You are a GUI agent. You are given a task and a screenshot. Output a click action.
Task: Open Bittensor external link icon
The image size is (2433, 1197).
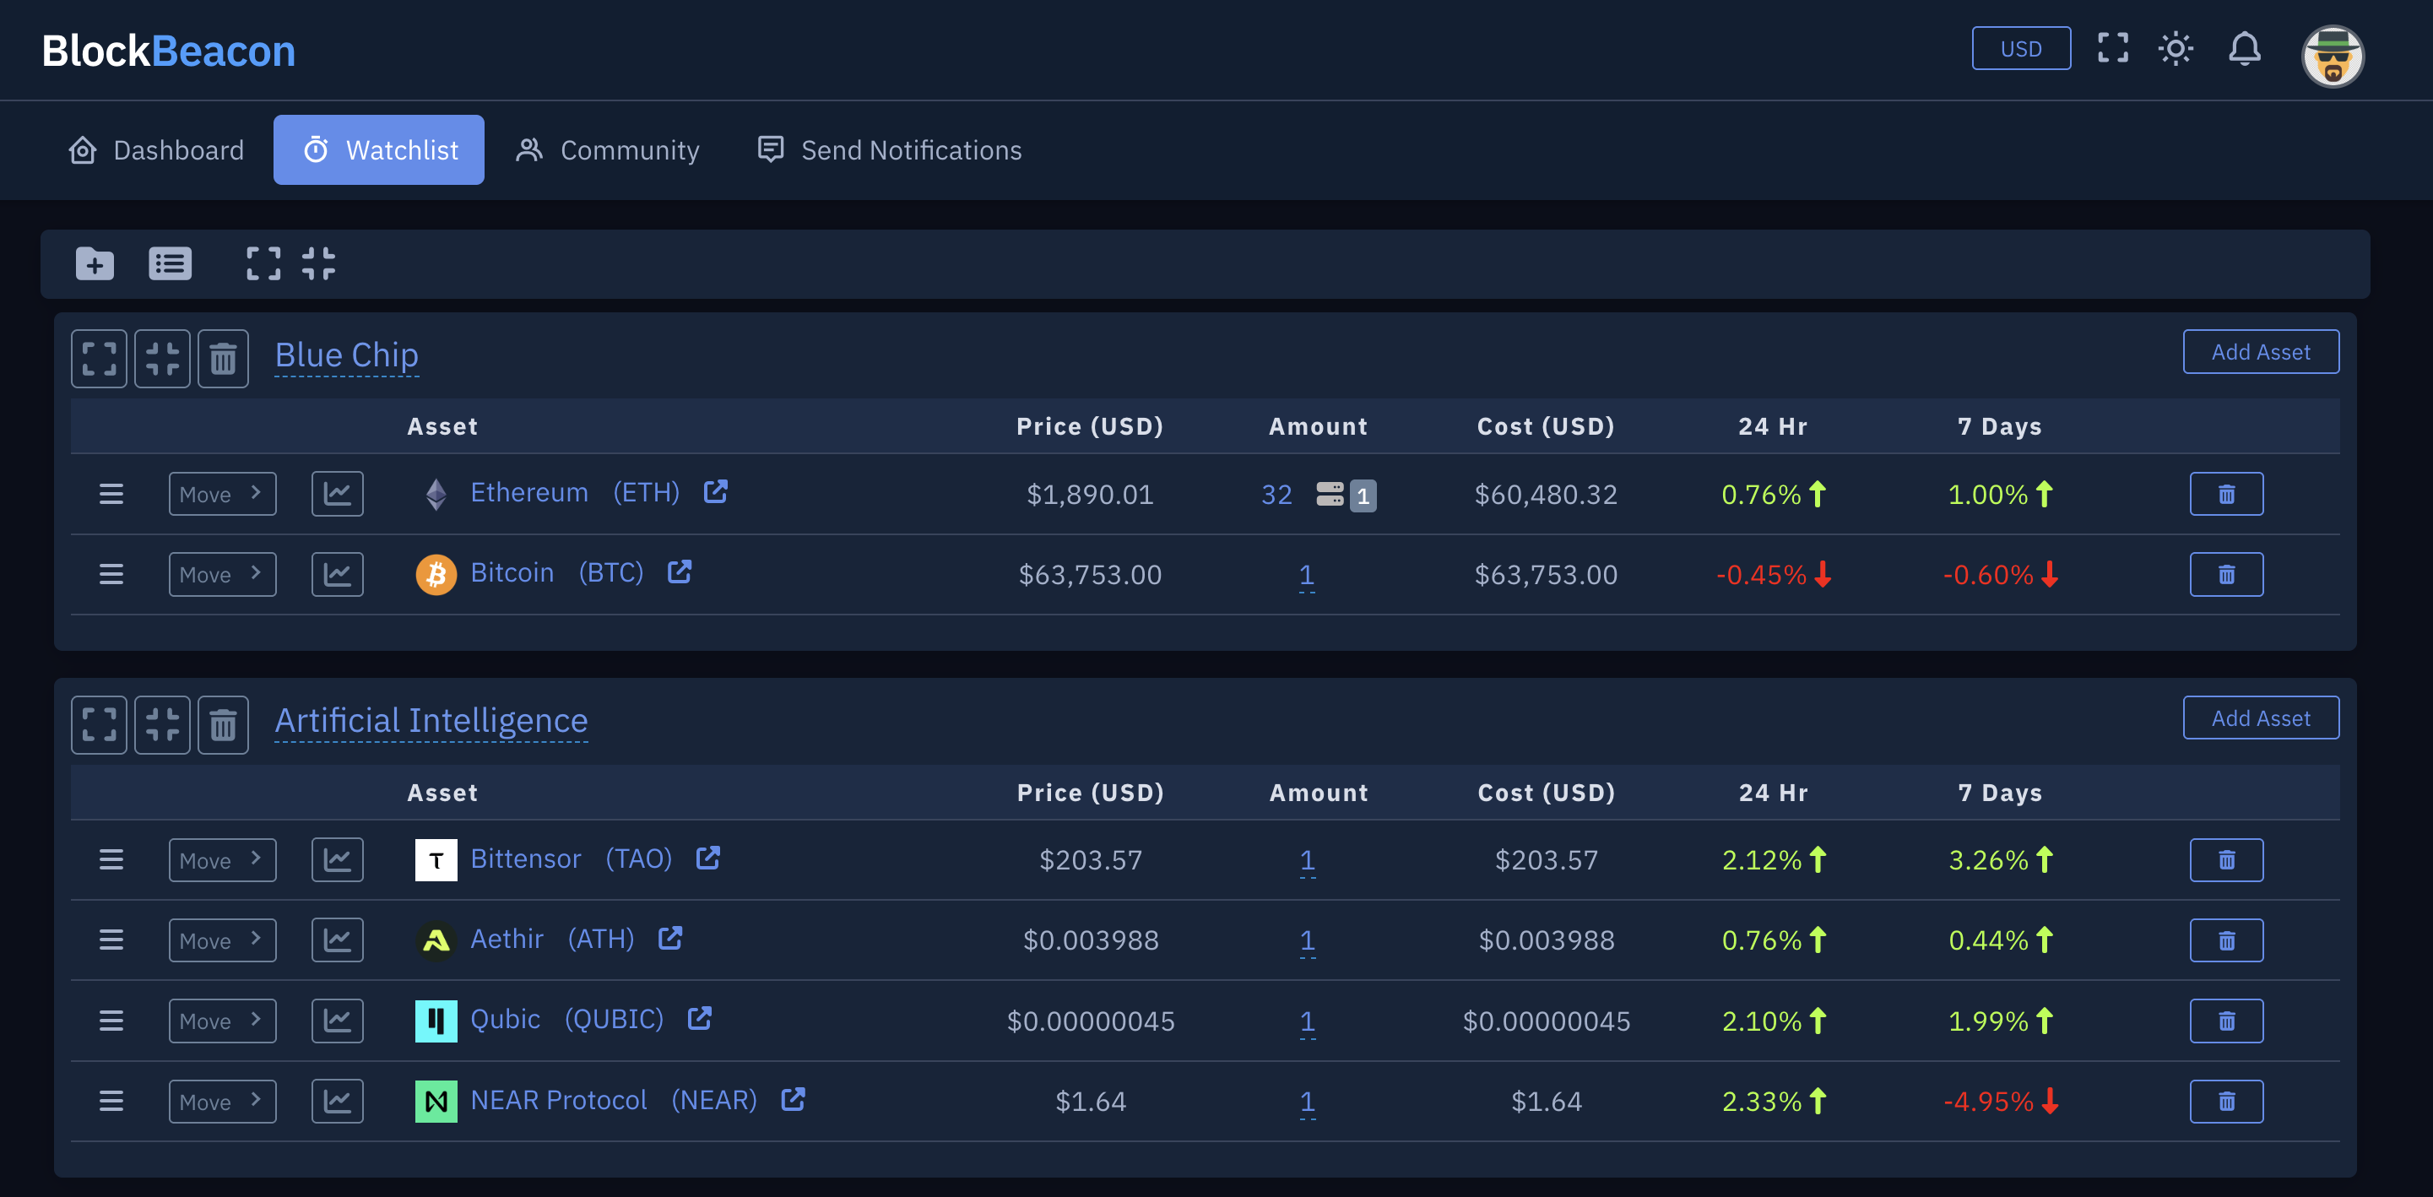708,858
